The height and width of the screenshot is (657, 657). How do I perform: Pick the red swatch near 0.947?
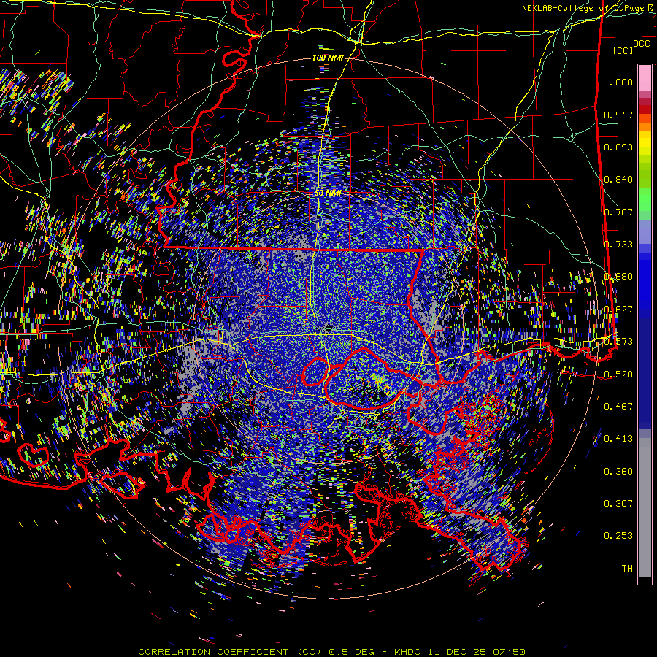(x=645, y=109)
